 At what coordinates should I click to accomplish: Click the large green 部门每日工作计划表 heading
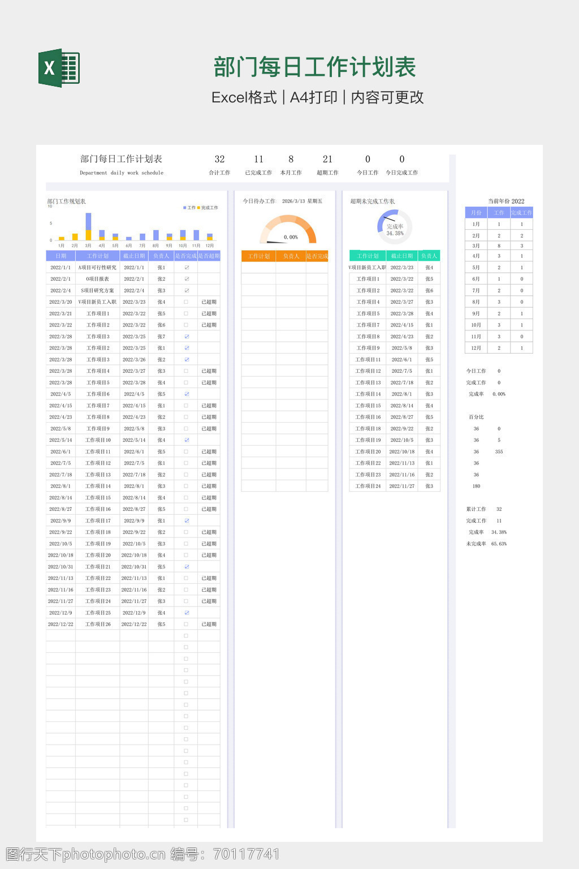[x=314, y=67]
